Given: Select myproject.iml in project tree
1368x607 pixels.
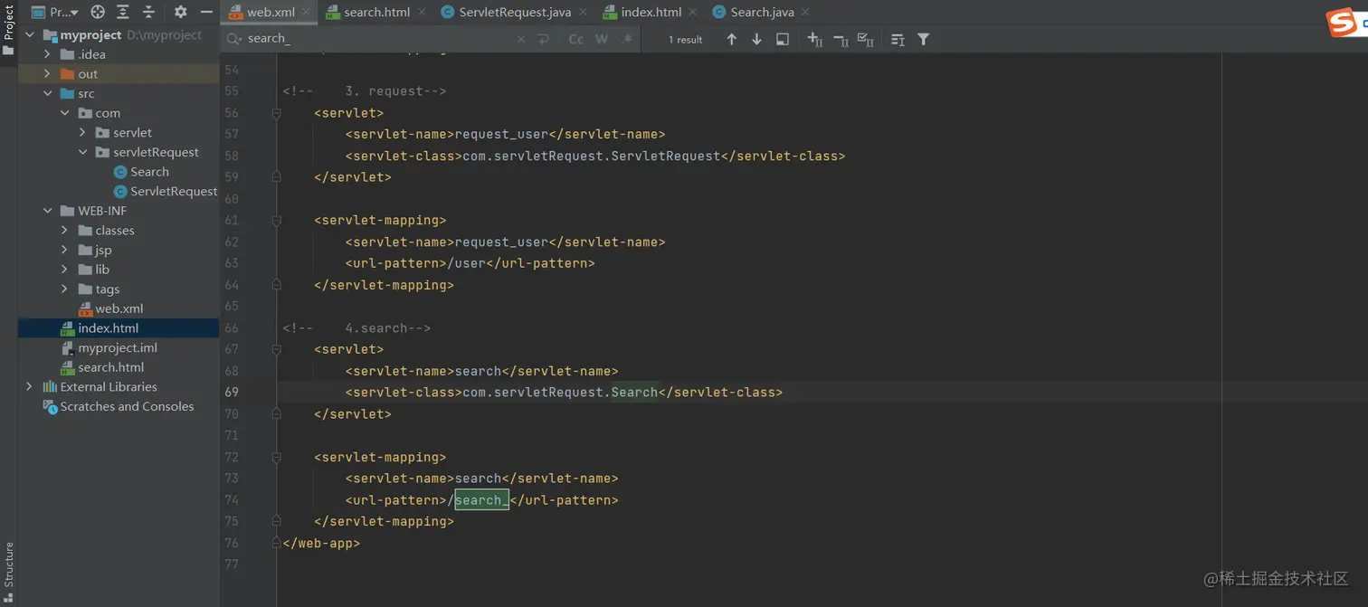Looking at the screenshot, I should tap(109, 347).
